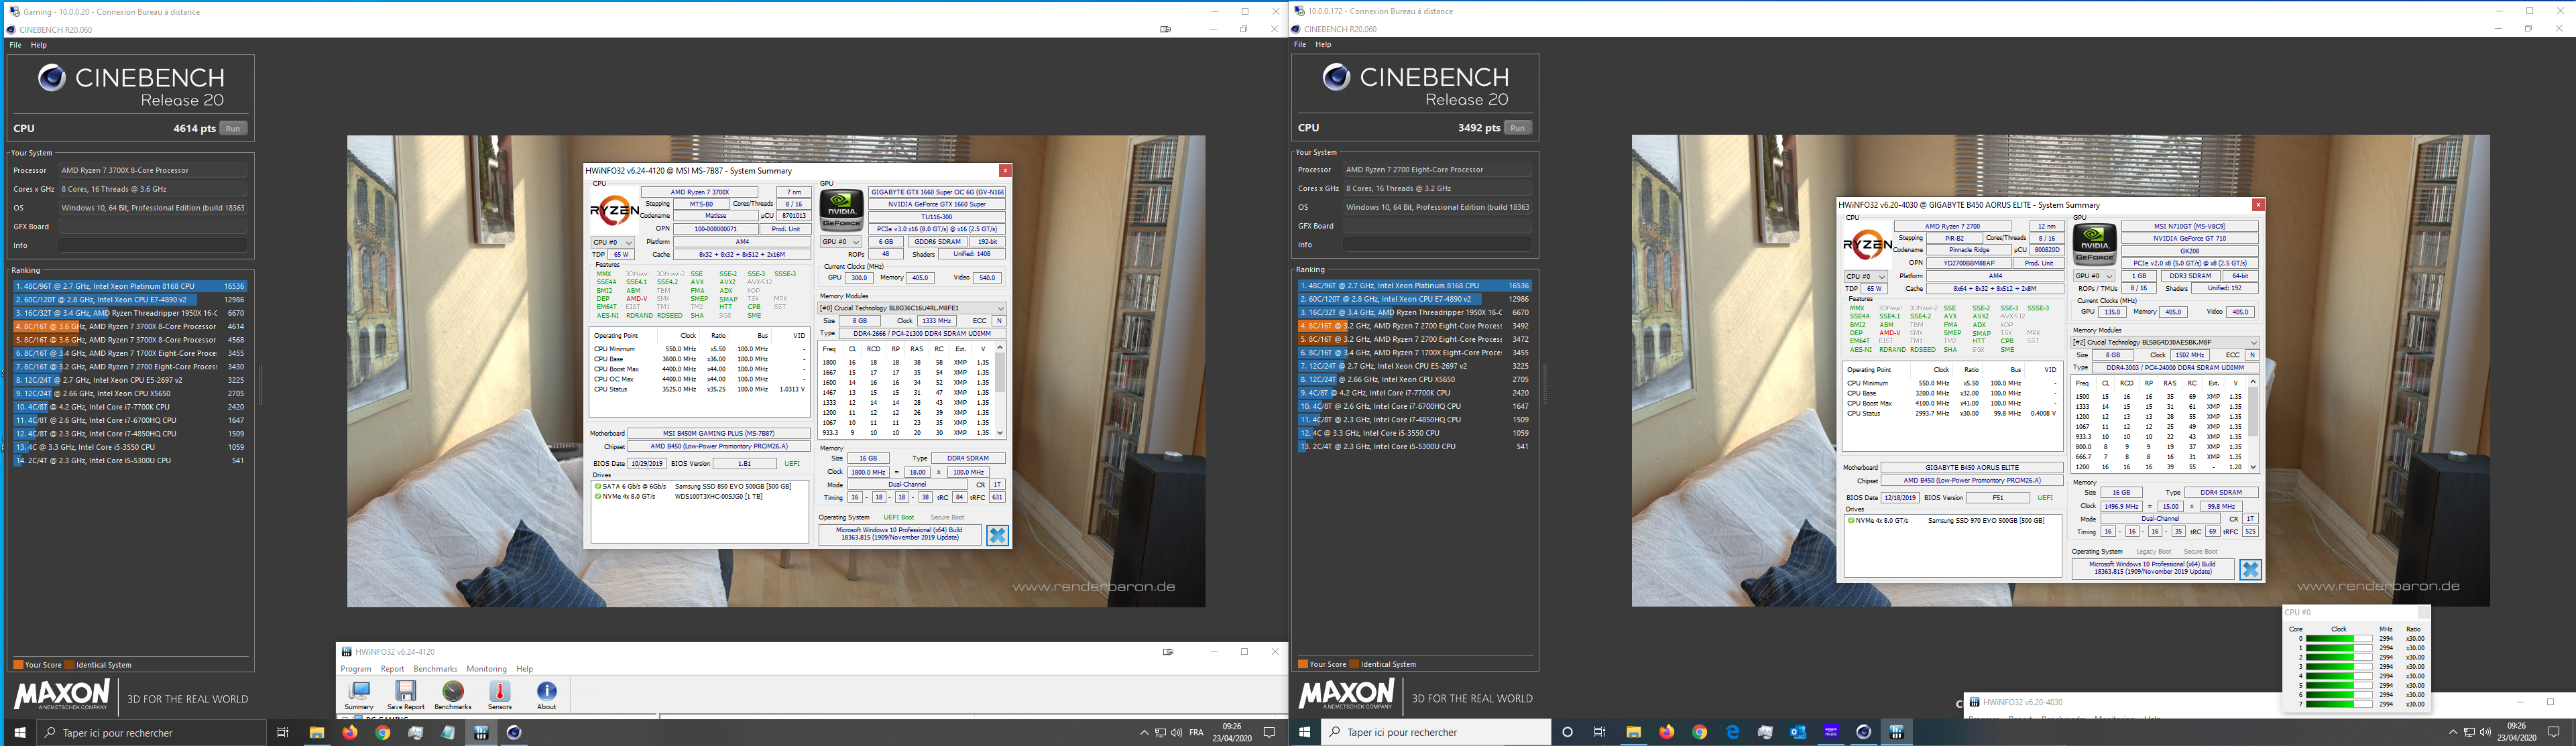Open the File menu in the 10.0.0.172 Cinebench
Screen dimensions: 2576x746
pos(1300,44)
